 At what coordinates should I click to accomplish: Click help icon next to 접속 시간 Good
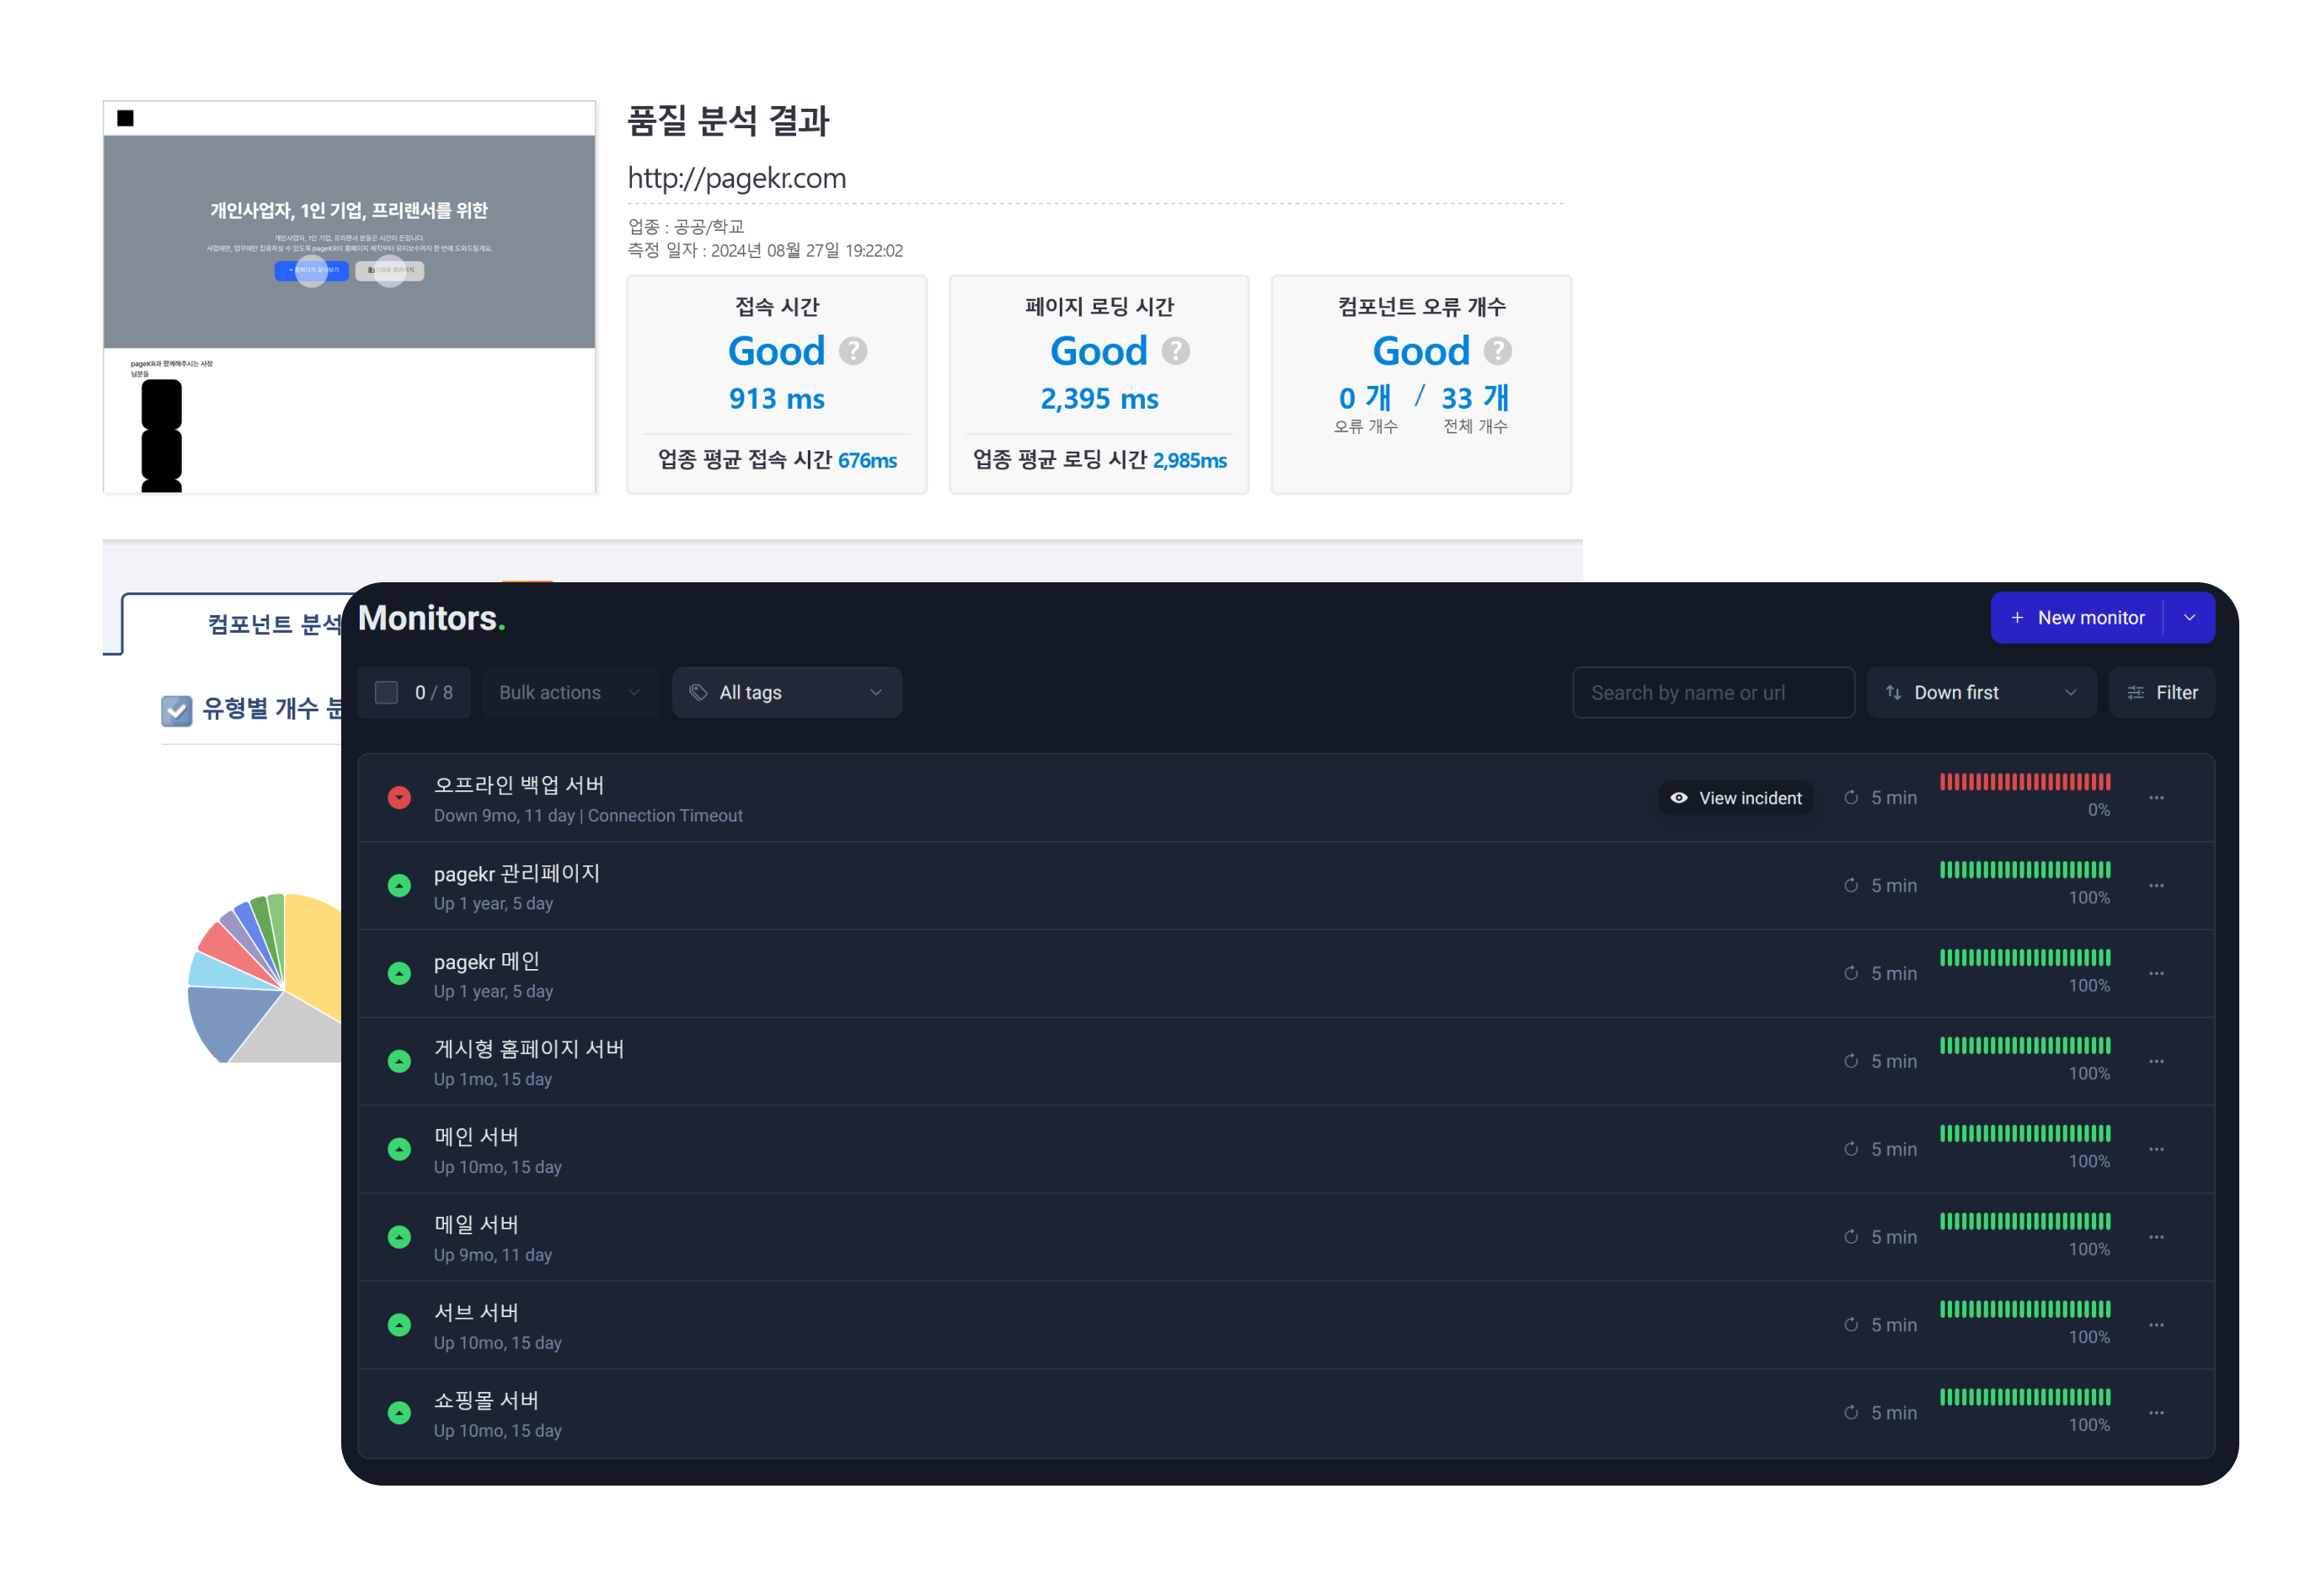pos(853,351)
